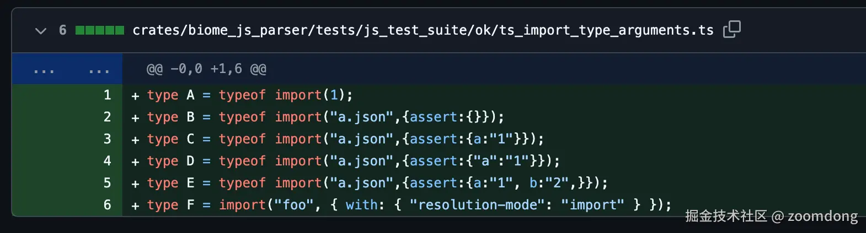The height and width of the screenshot is (233, 866).
Task: Copy the file path with the clipboard icon
Action: point(731,29)
